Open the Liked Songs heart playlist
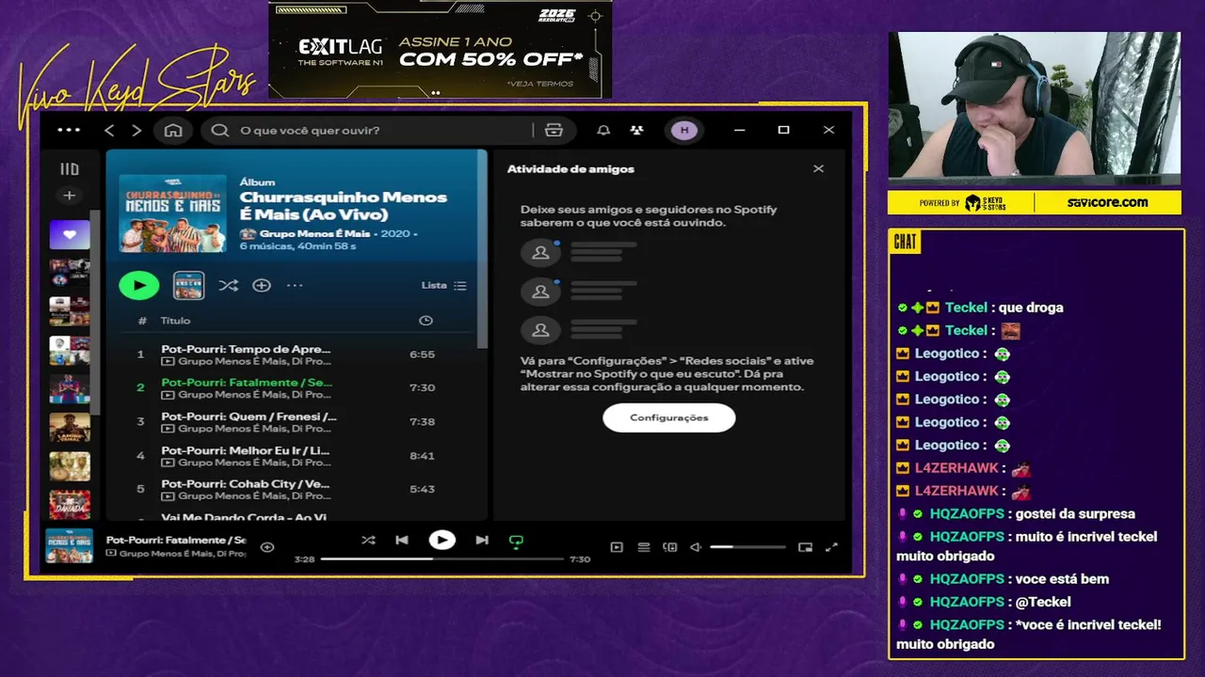1205x677 pixels. (x=70, y=235)
